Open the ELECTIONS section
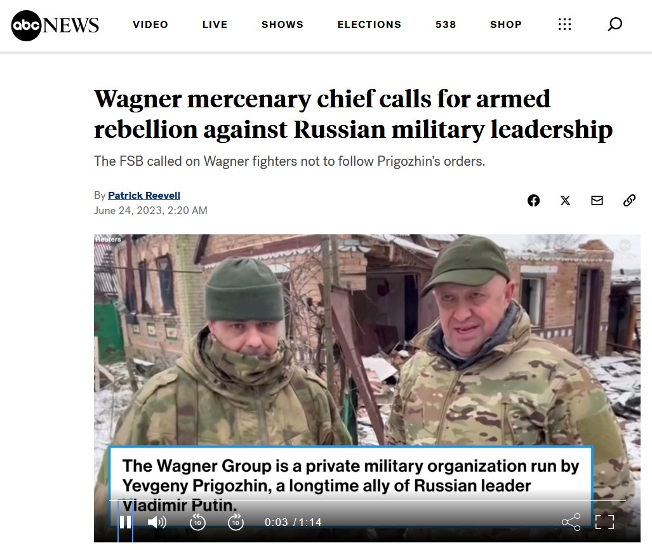The width and height of the screenshot is (652, 550). click(369, 25)
